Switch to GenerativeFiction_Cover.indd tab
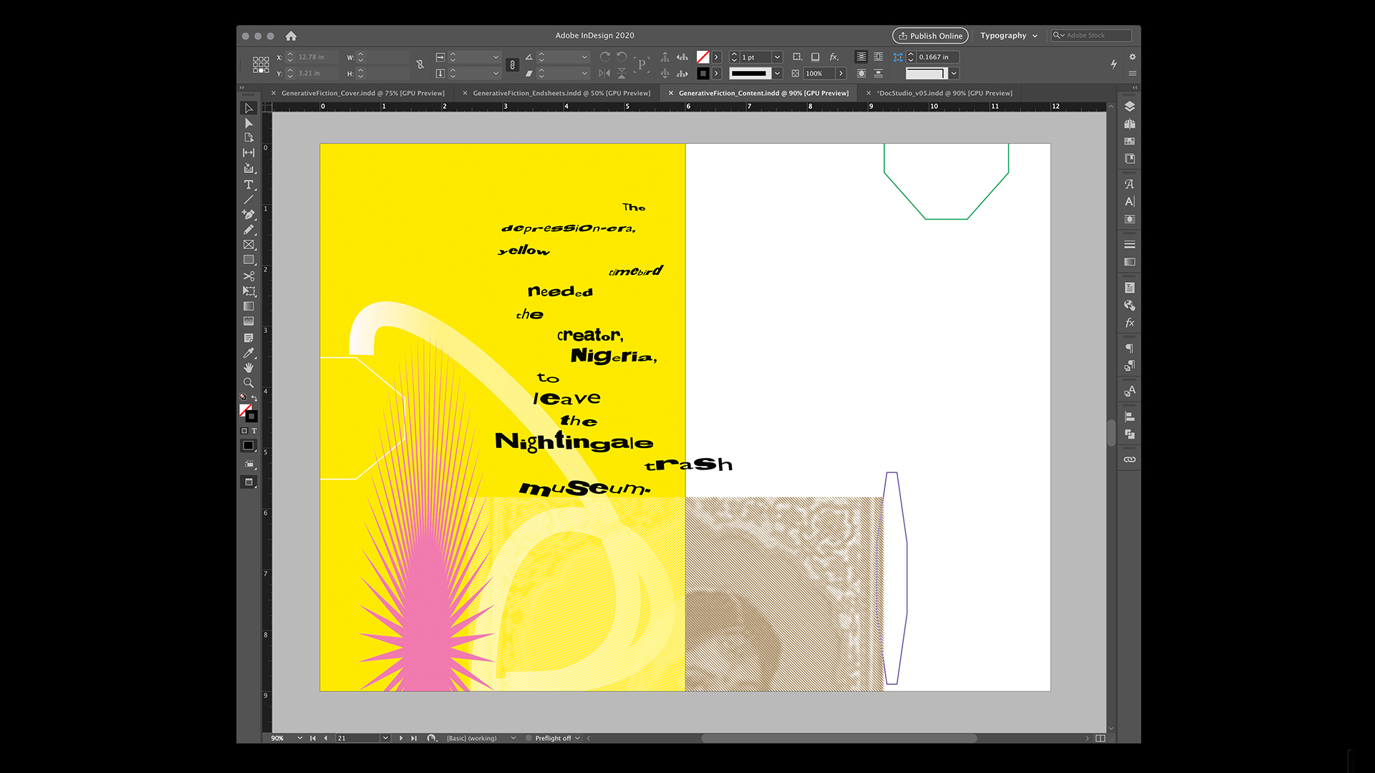 coord(362,93)
